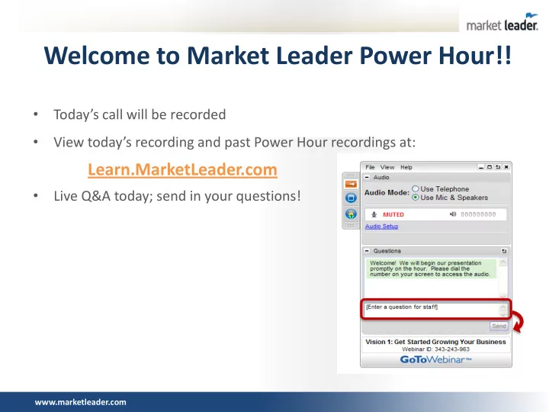Screen dimensions: 549x412
Task: Click the raise-hand icon on the grab tab
Action: pyautogui.click(x=351, y=214)
